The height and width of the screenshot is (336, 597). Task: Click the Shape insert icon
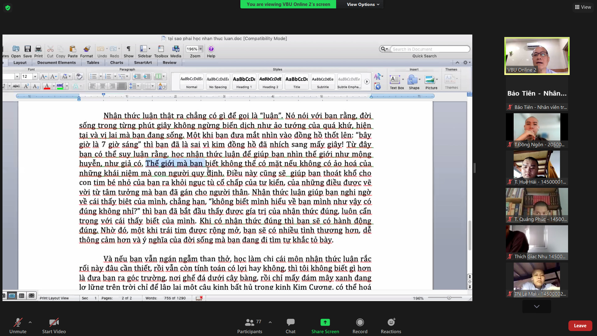[x=412, y=80]
